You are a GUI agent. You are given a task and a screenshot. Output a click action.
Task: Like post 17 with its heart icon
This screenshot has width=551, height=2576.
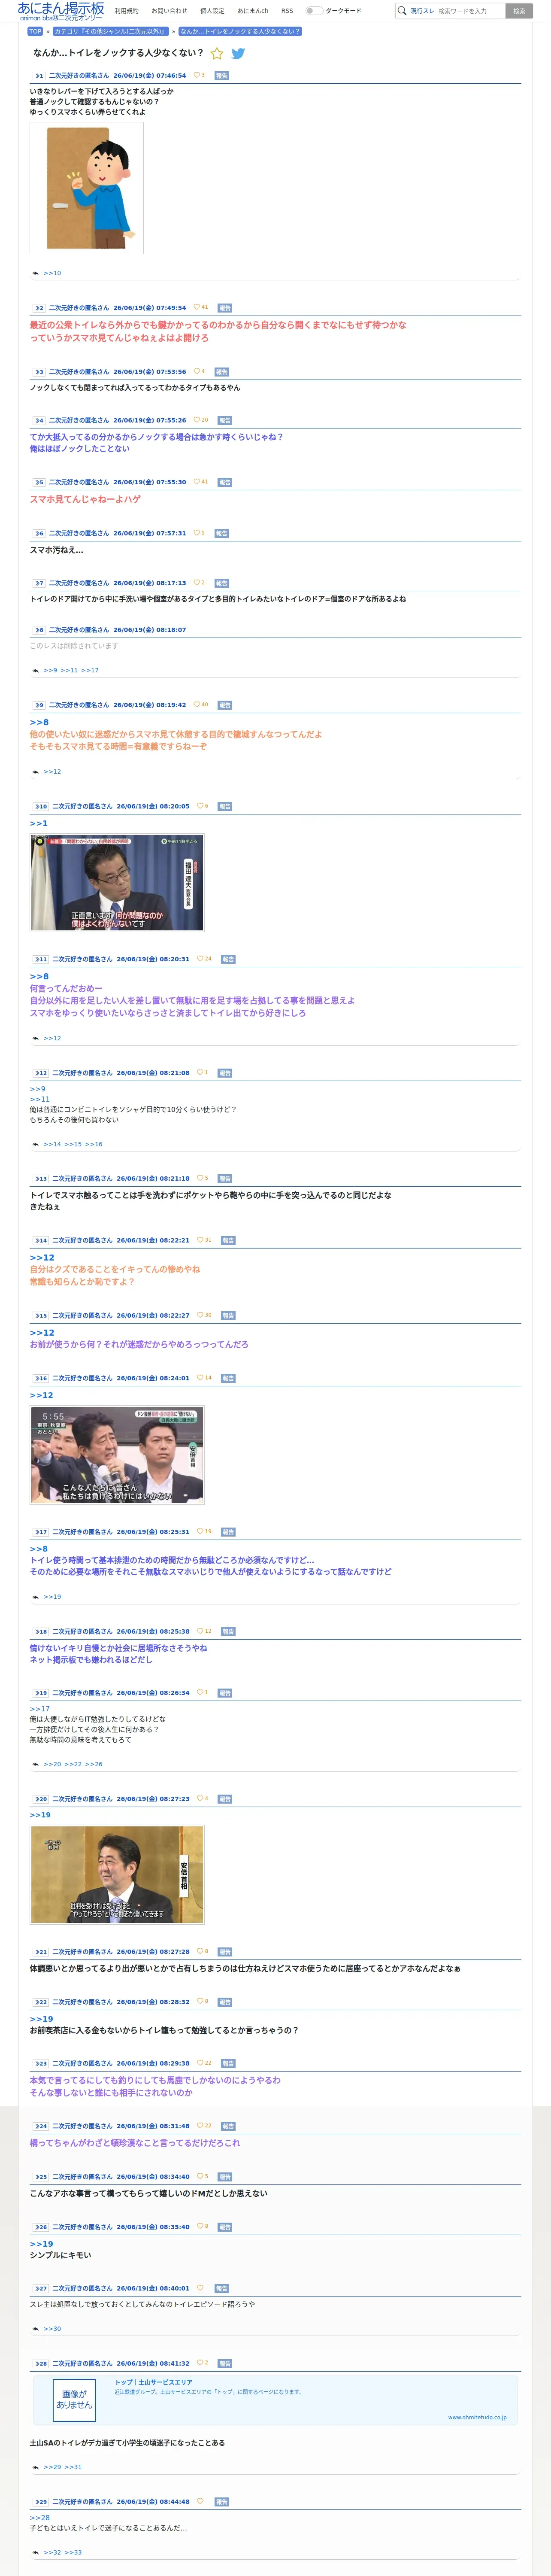[x=200, y=1532]
